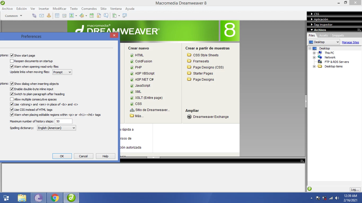Click the Insert Table icon

coord(57,16)
